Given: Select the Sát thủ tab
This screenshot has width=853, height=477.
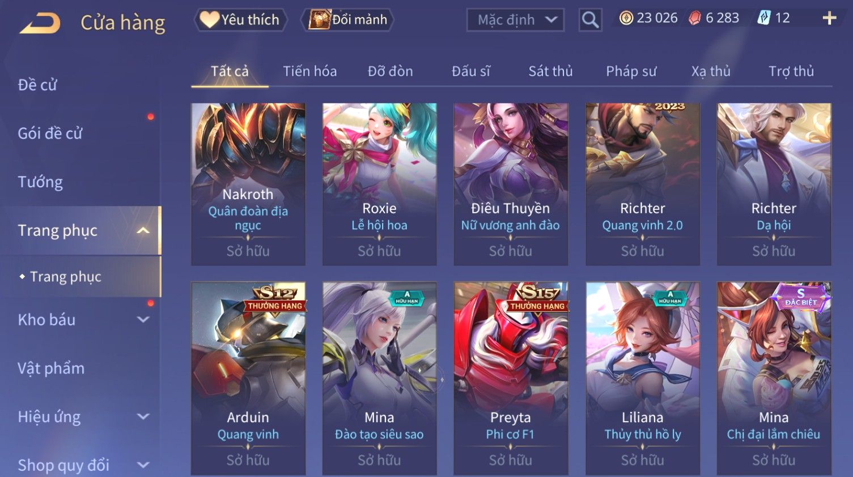Looking at the screenshot, I should coord(550,71).
